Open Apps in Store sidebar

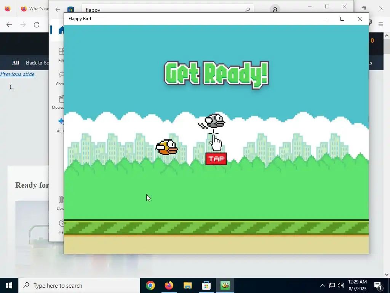(61, 54)
